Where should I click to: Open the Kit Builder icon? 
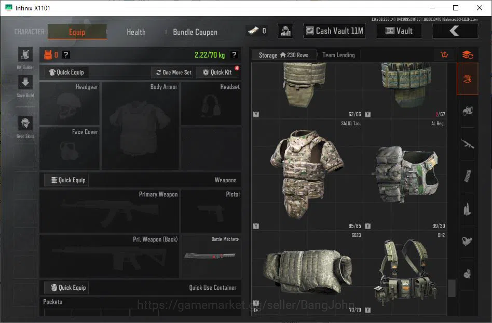click(x=25, y=55)
